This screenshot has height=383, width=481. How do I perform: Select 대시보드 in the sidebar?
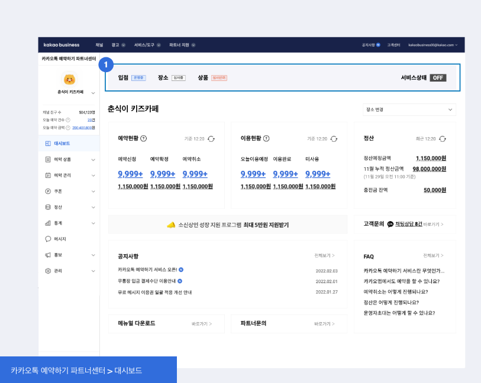(x=62, y=144)
